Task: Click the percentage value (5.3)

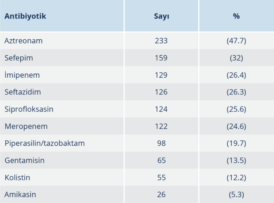Action: [236, 194]
